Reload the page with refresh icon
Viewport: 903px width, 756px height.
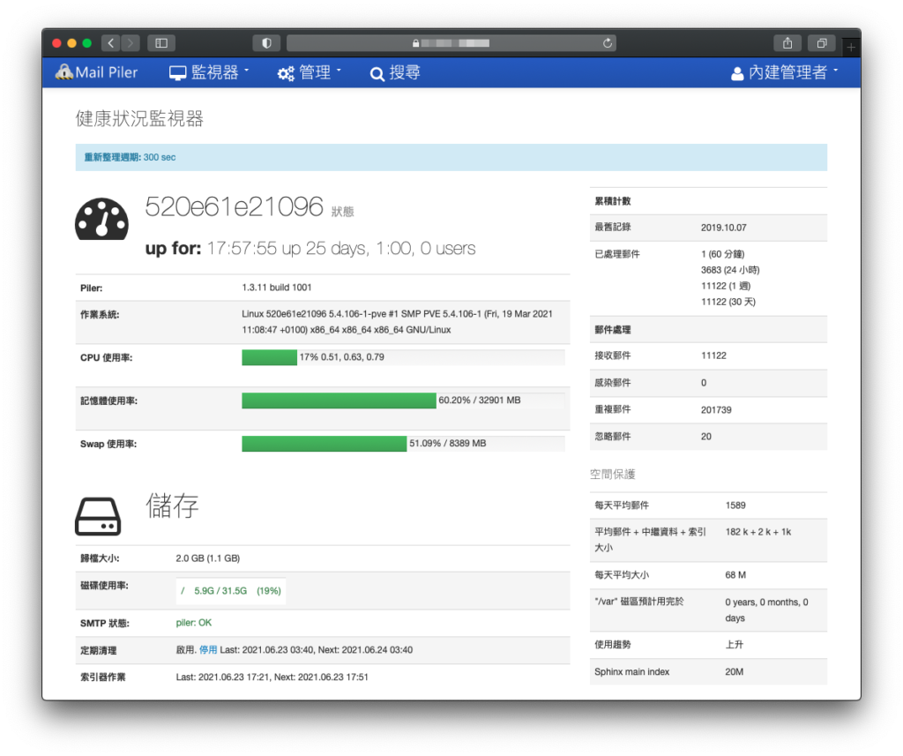pyautogui.click(x=607, y=43)
